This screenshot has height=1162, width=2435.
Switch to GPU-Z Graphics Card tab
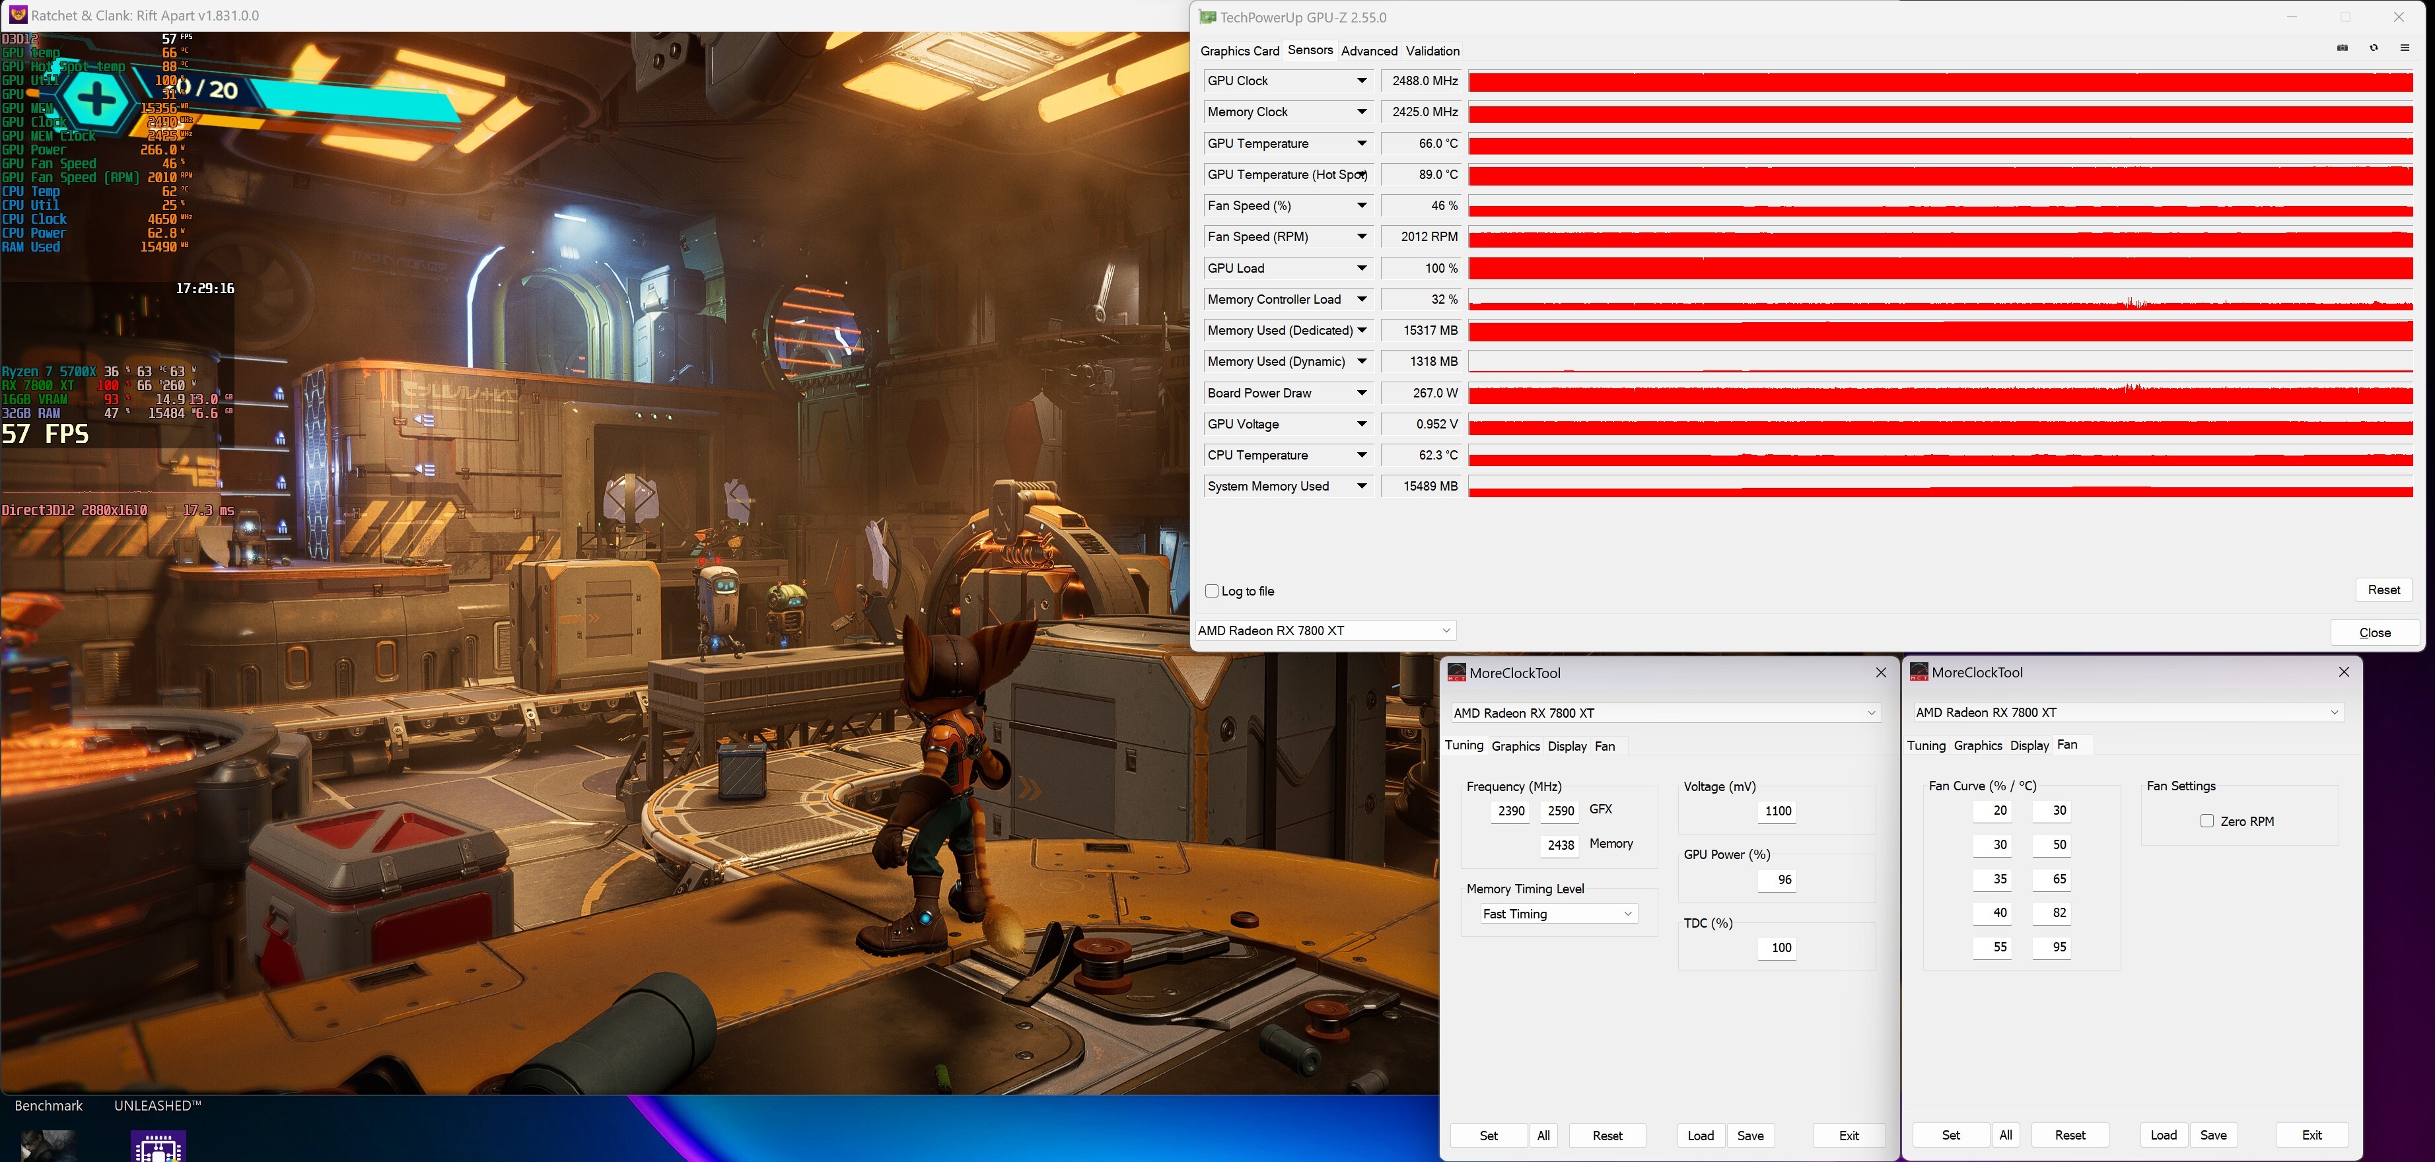pyautogui.click(x=1239, y=51)
